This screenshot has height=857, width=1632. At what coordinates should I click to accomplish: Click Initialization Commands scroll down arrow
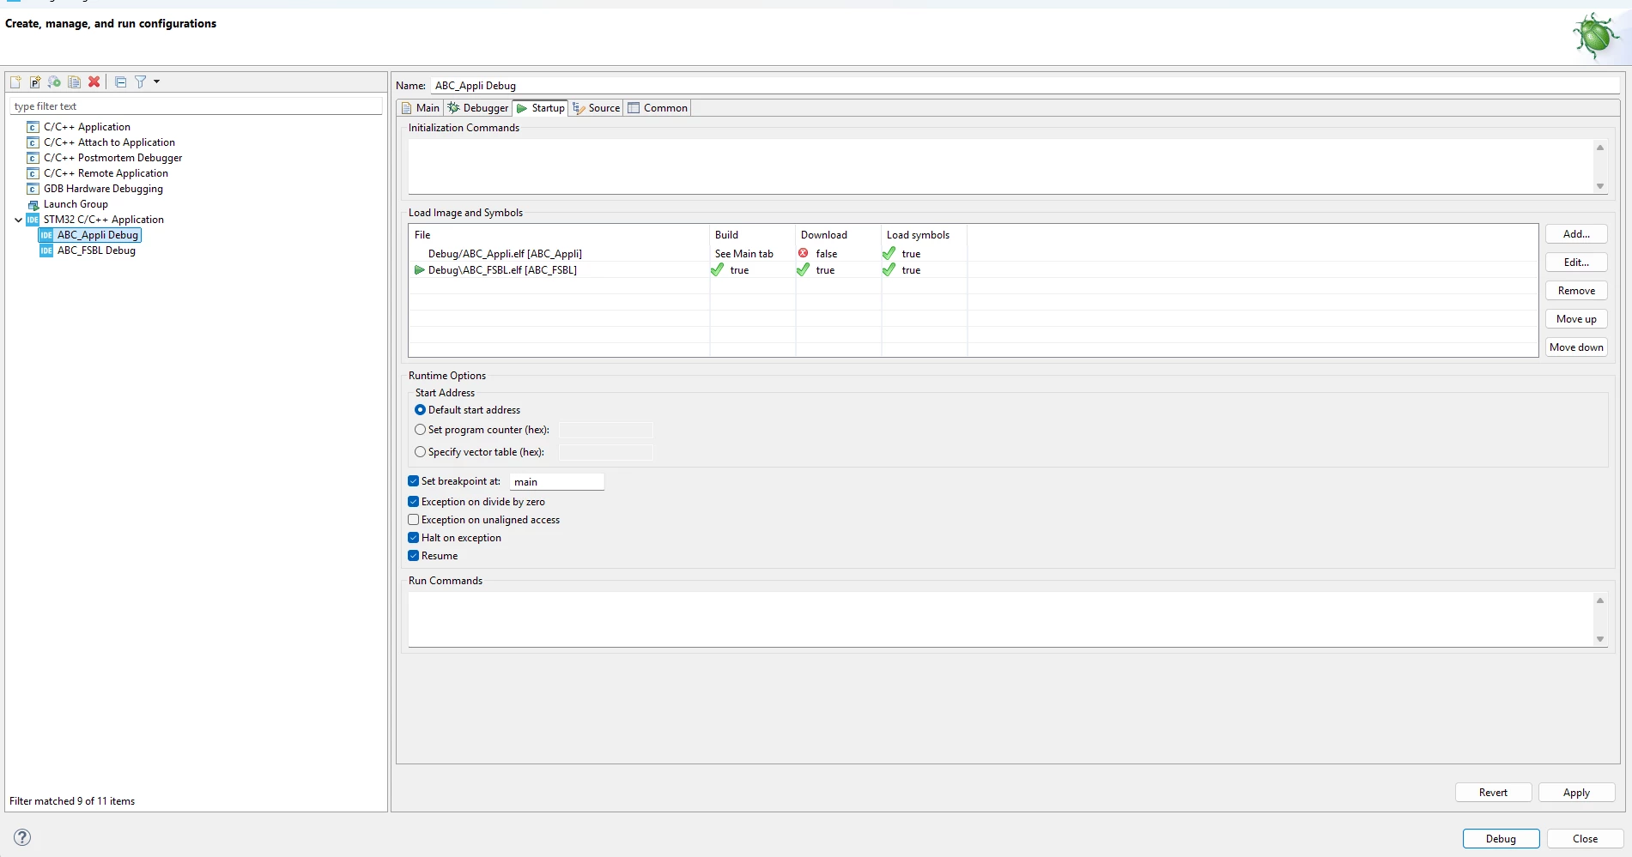tap(1600, 186)
